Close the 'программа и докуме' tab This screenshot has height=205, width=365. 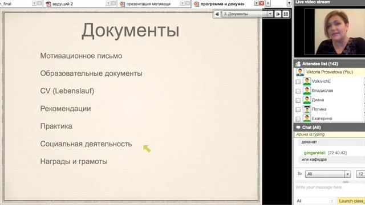pyautogui.click(x=262, y=3)
